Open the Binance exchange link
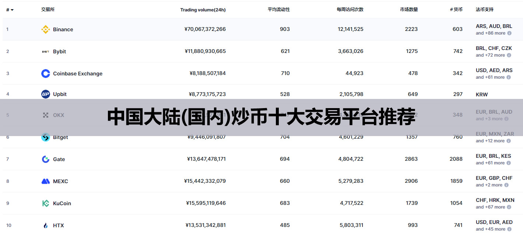 (63, 29)
